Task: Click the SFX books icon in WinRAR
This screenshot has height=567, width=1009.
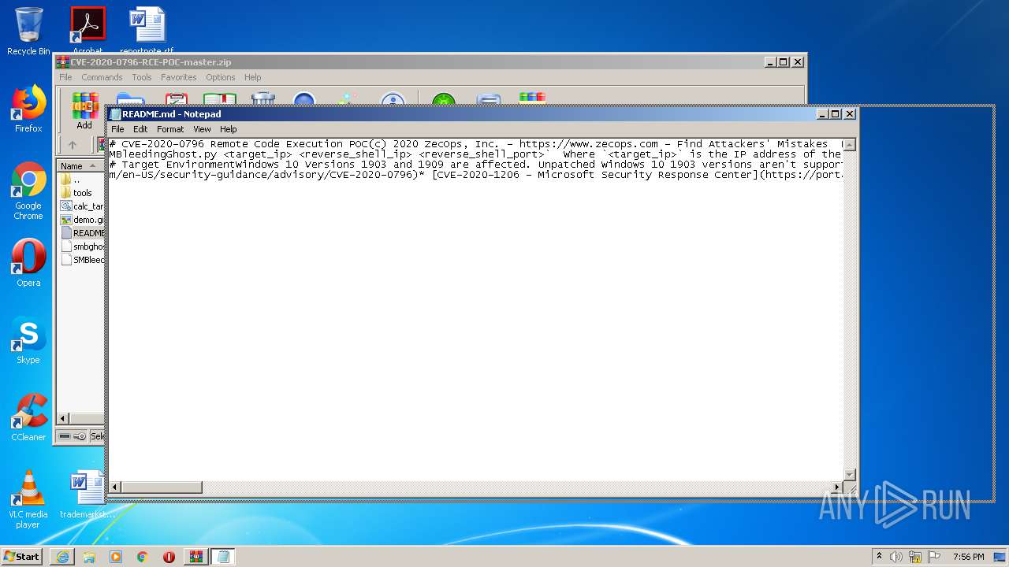Action: pyautogui.click(x=532, y=98)
